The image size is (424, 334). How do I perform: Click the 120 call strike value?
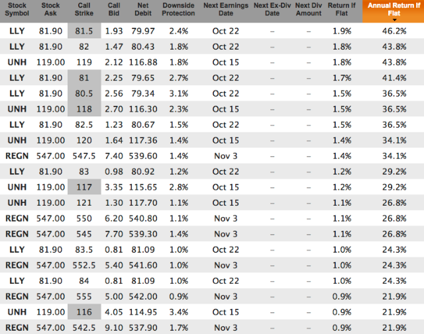point(84,140)
